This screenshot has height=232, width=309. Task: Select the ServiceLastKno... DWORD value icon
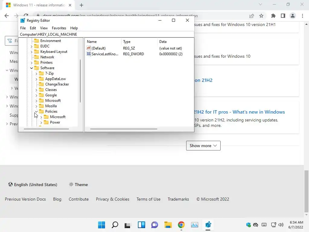89,54
